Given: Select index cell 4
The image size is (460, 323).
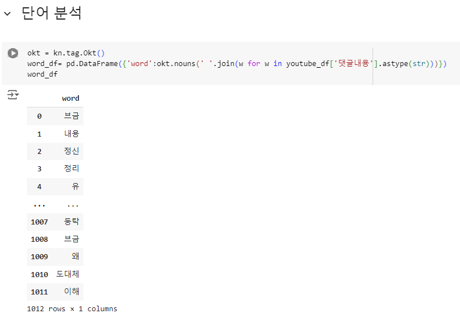Looking at the screenshot, I should coord(39,187).
